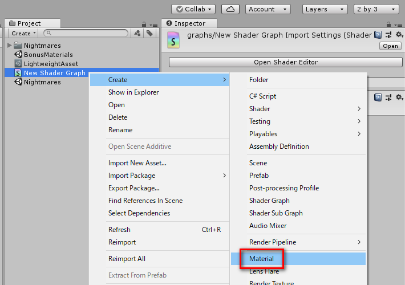Viewport: 405px width, 285px height.
Task: Open the Layers dropdown
Action: pos(325,9)
